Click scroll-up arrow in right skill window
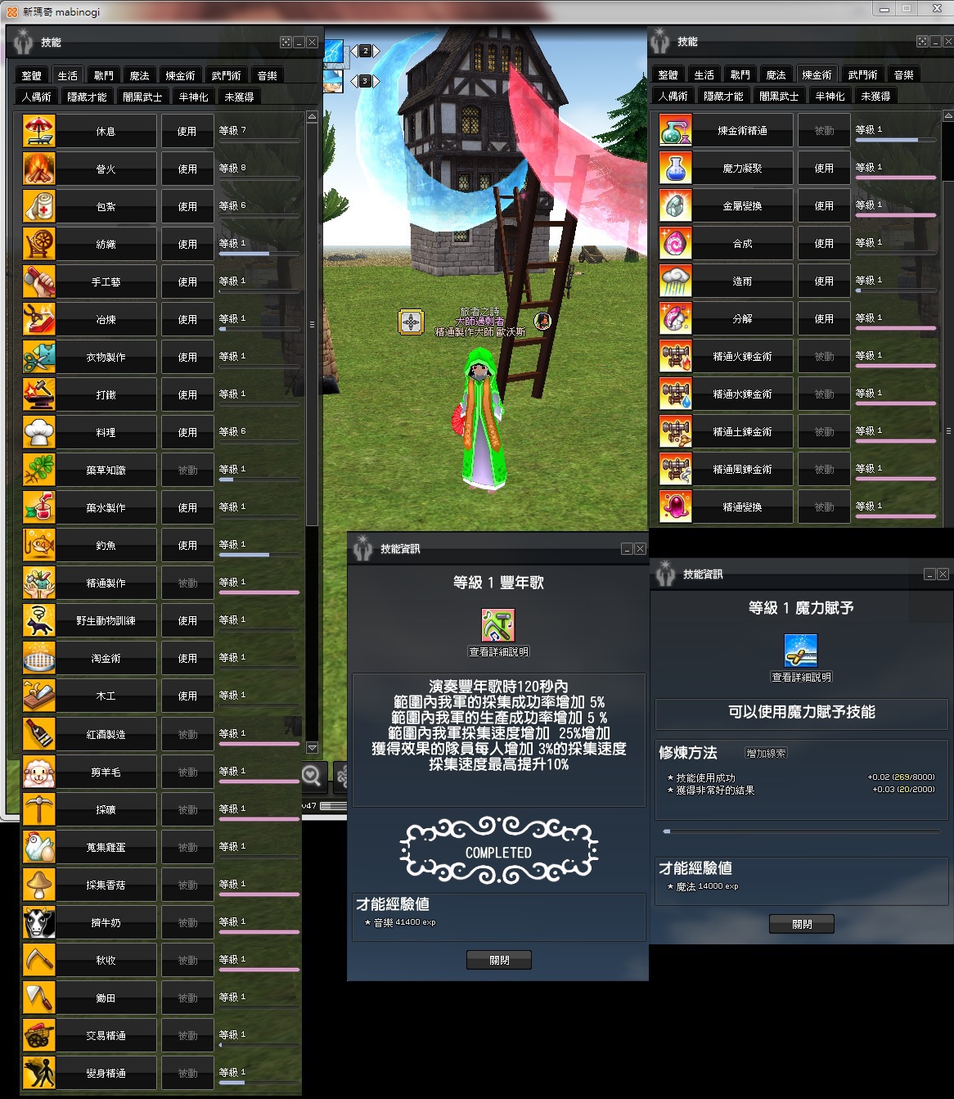 point(948,116)
